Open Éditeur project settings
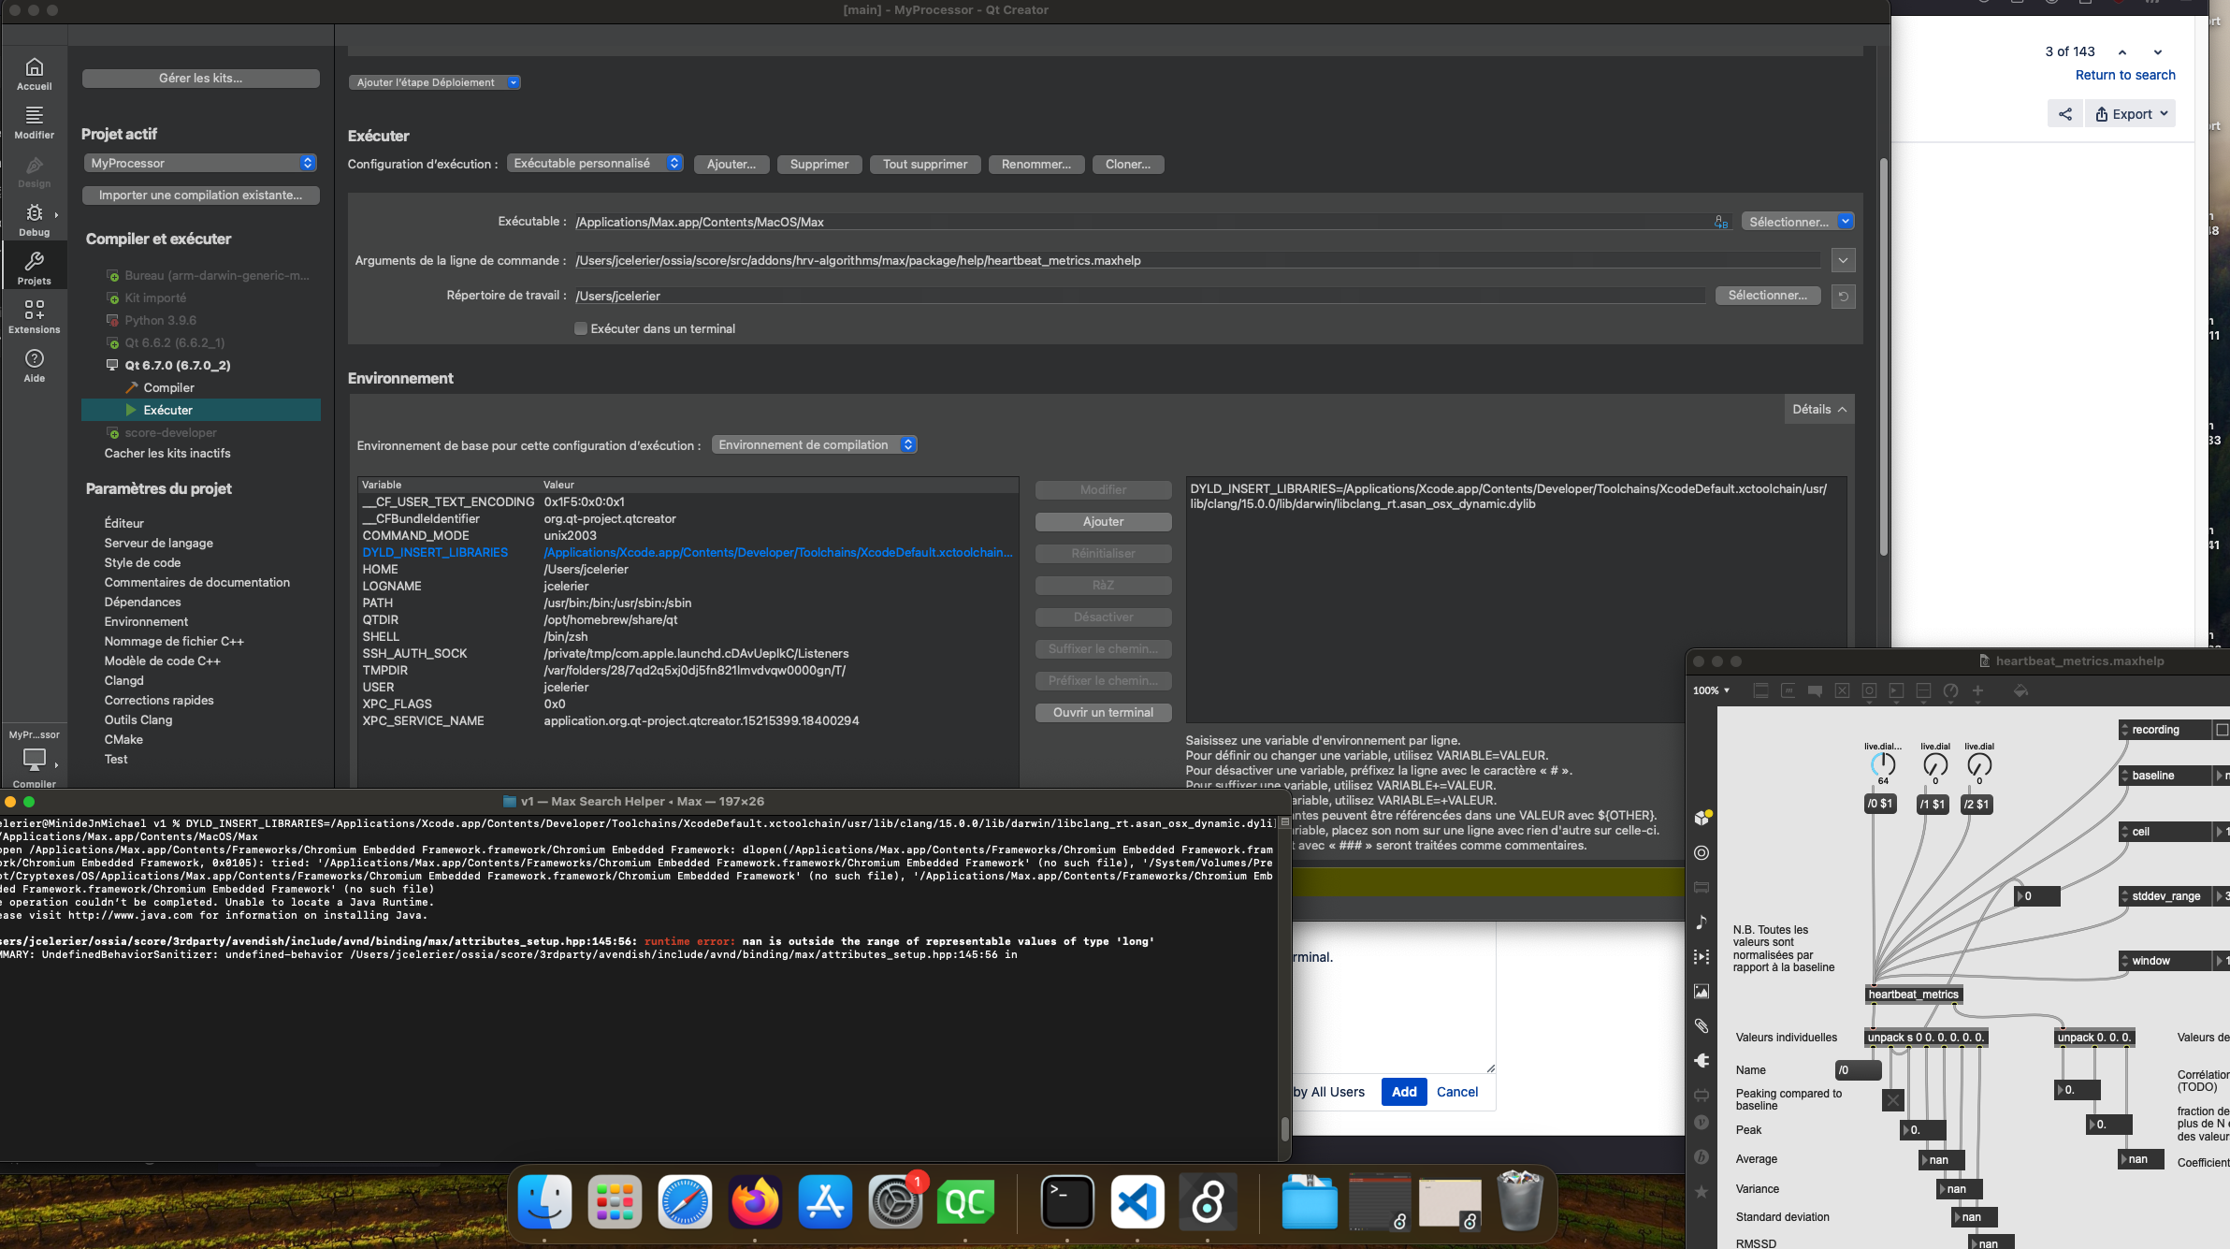Viewport: 2230px width, 1249px height. [x=124, y=523]
